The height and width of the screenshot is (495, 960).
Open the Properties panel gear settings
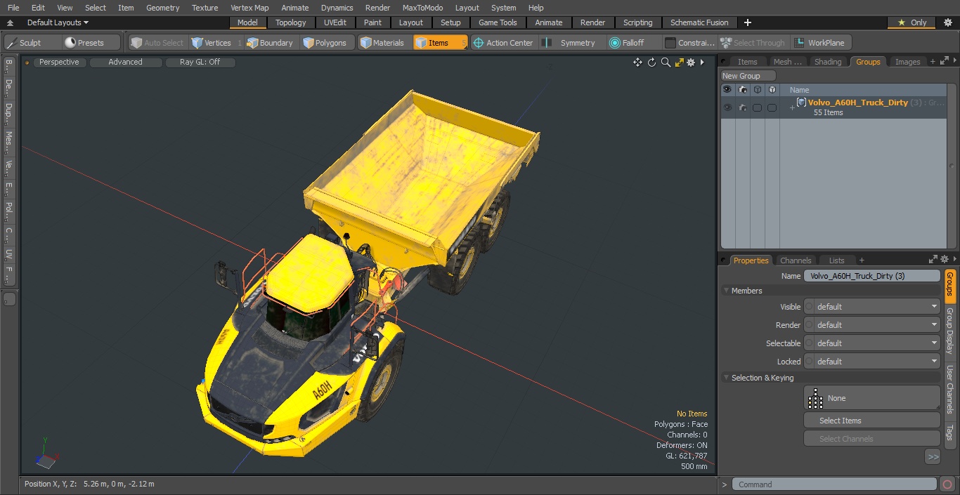[x=945, y=260]
